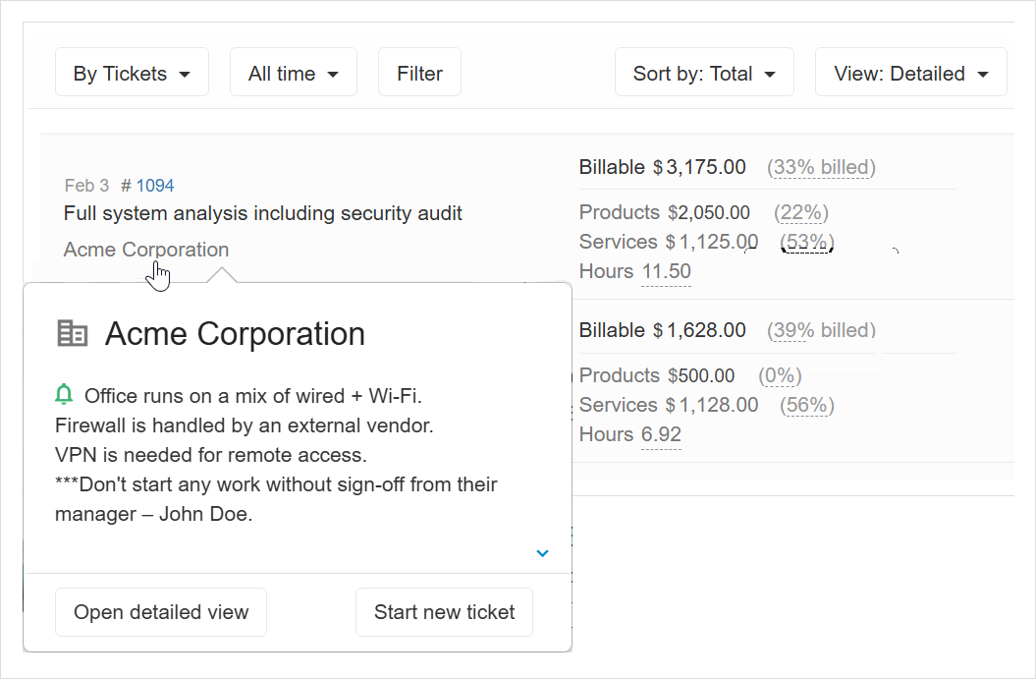Click Open detailed view button
The width and height of the screenshot is (1036, 679).
click(x=161, y=612)
